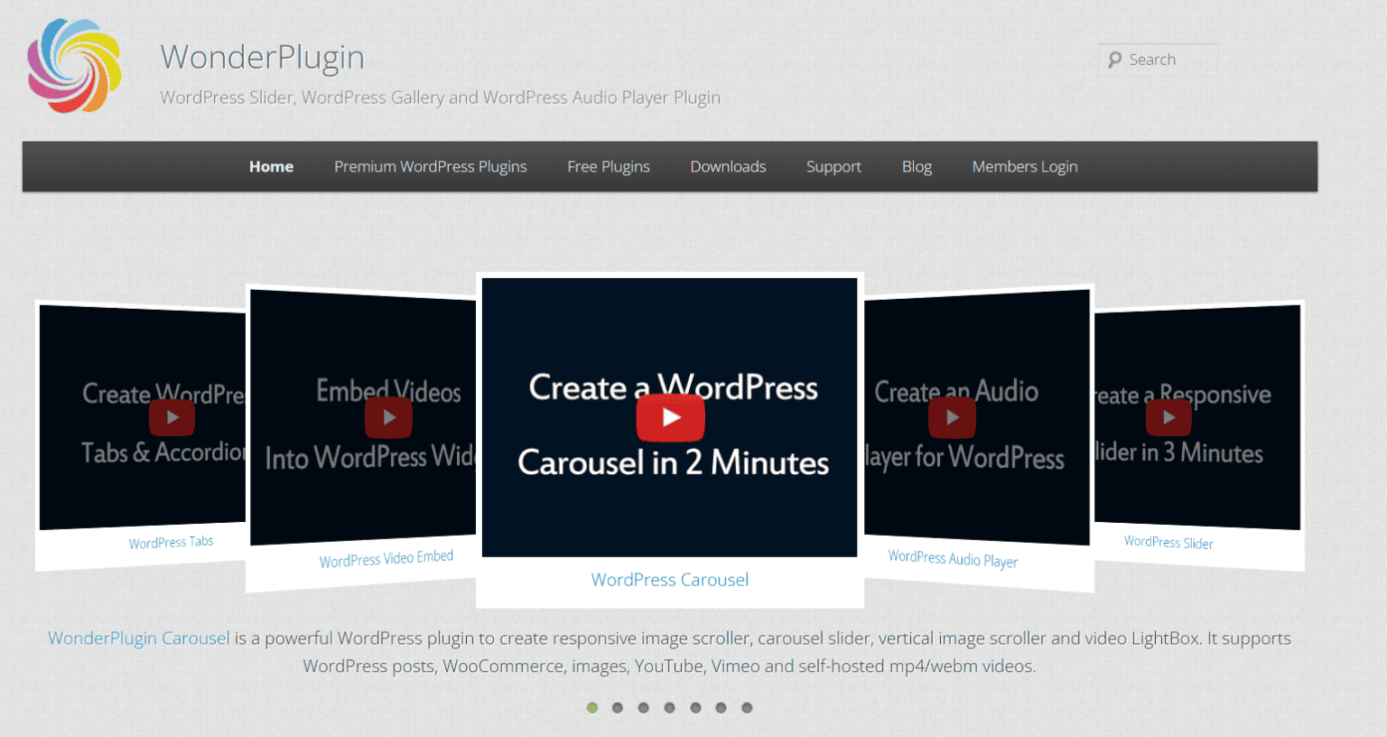This screenshot has width=1387, height=737.
Task: Open the Free Plugins menu
Action: (x=608, y=166)
